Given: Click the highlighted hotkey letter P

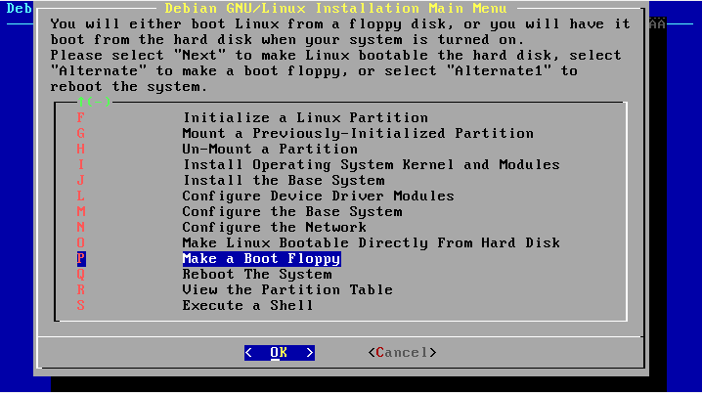Looking at the screenshot, I should pos(81,259).
